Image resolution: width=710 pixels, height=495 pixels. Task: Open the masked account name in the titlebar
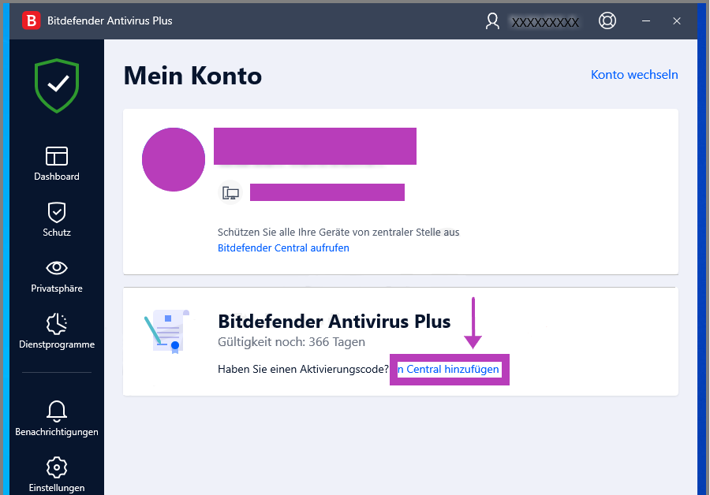[x=545, y=20]
